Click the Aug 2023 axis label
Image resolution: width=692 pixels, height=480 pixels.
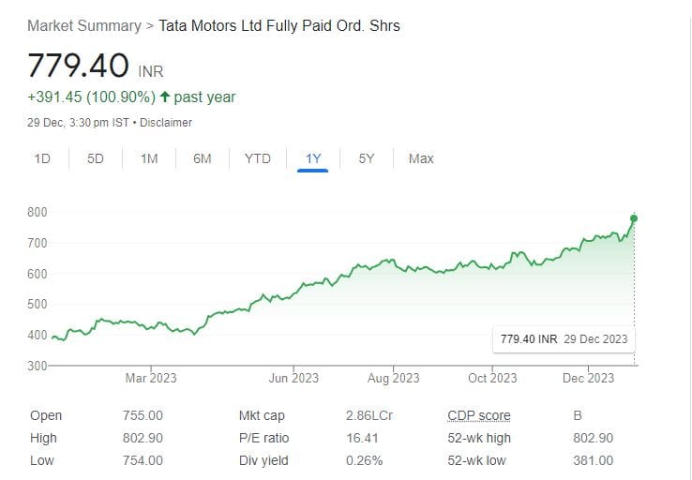(394, 378)
